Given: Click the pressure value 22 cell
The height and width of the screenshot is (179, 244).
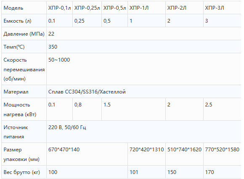Looking at the screenshot, I should click(x=144, y=34).
